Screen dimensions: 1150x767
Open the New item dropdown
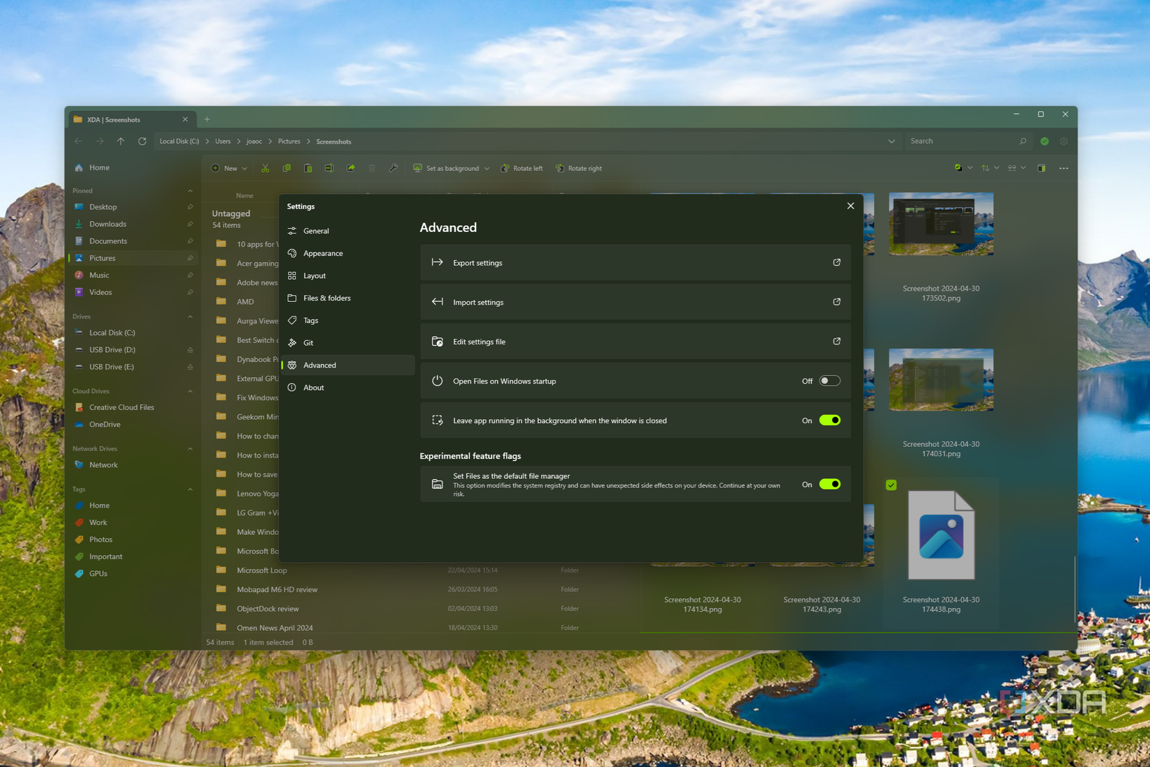coord(245,168)
